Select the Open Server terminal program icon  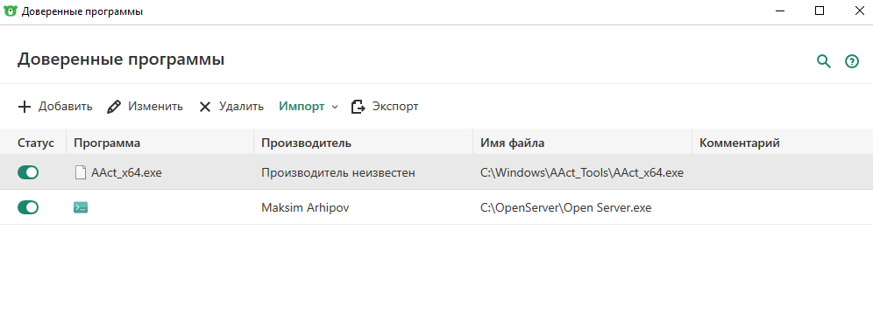click(81, 208)
